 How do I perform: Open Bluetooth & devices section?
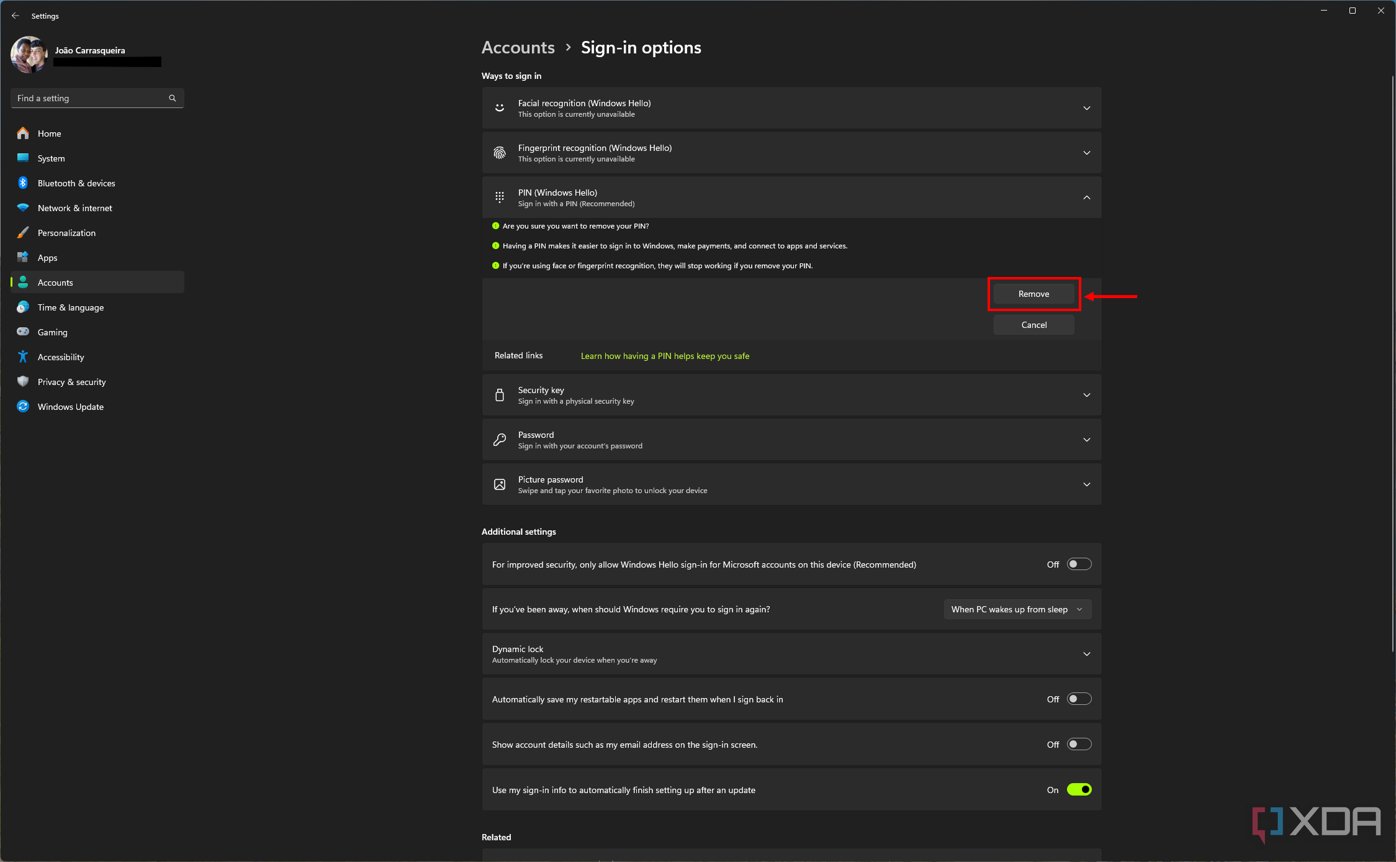point(97,183)
